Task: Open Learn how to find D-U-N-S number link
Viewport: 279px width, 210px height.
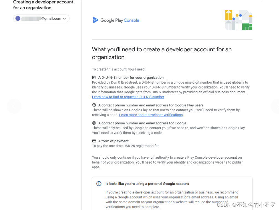Action: pos(128,97)
